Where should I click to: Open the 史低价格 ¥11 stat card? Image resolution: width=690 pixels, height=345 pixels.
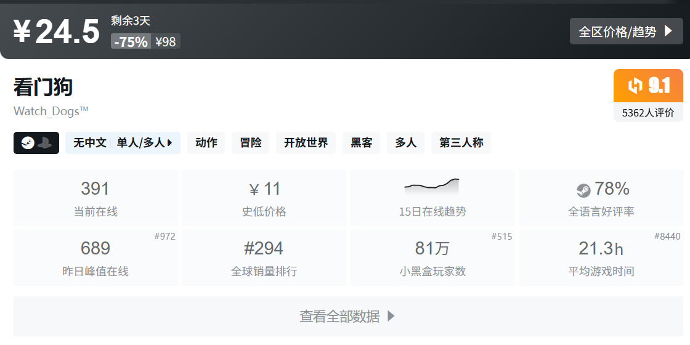click(x=264, y=198)
